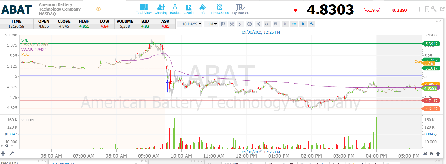Save the chart with disk icon

click(431, 154)
